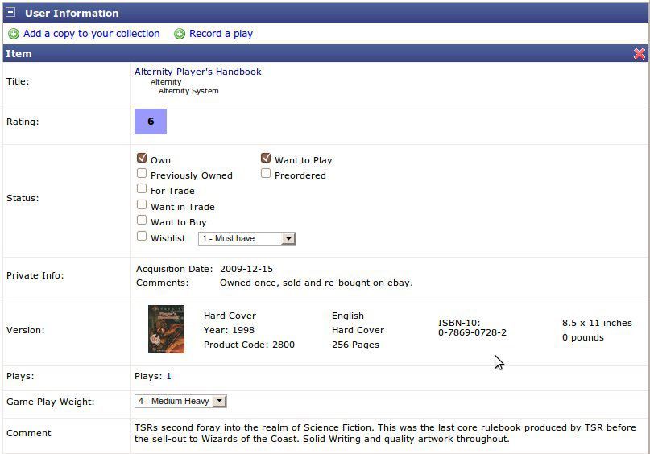Click the green plus icon beside Add a copy

coord(14,34)
